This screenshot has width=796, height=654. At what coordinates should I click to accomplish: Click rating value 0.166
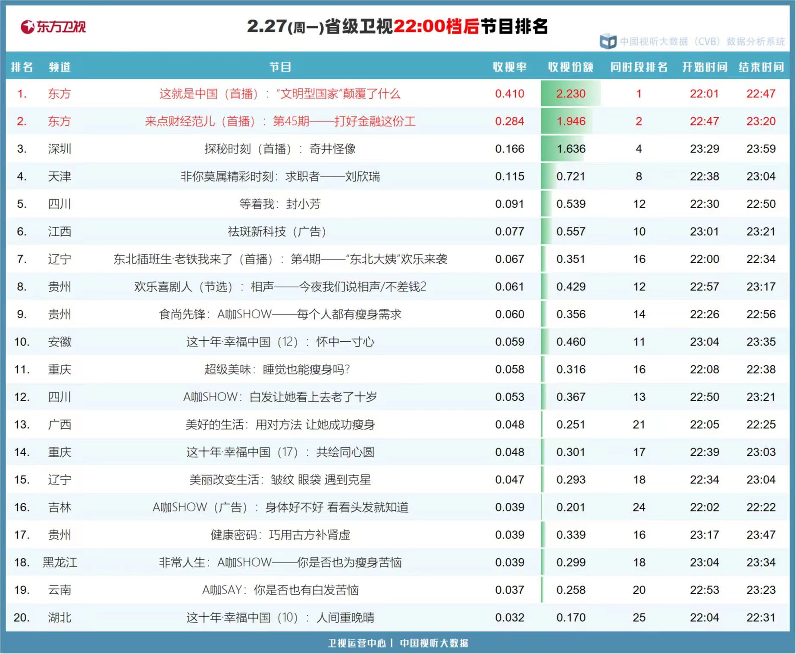[x=510, y=149]
